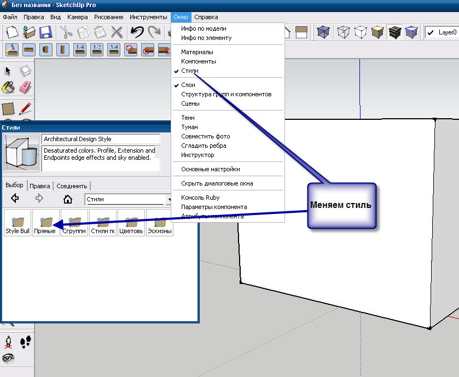Select the Paint Bucket tool

[9, 87]
